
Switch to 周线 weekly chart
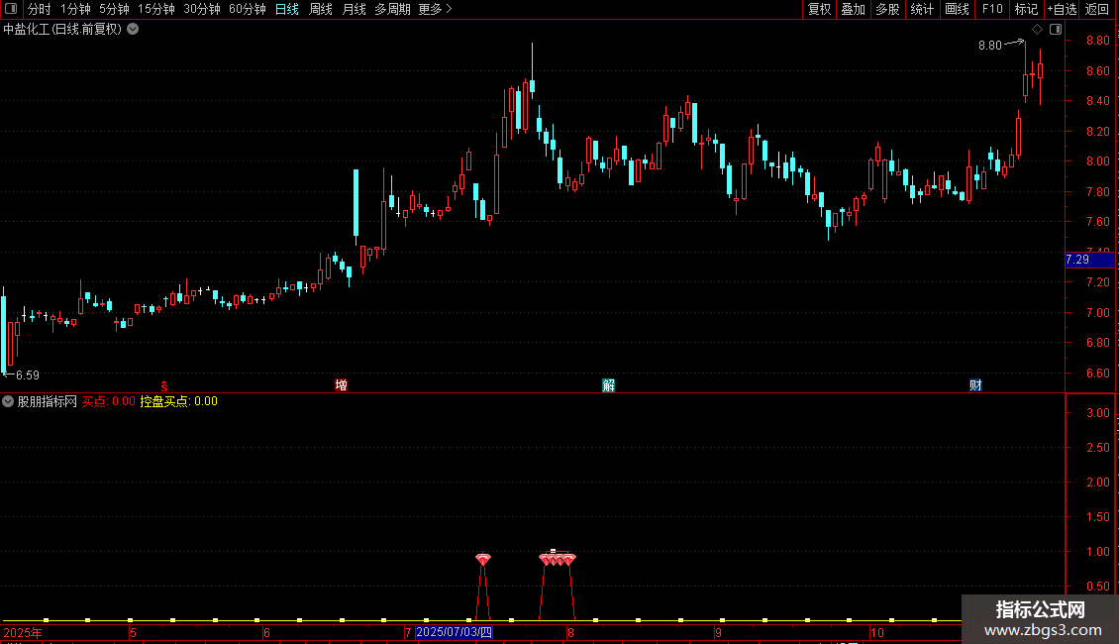321,9
